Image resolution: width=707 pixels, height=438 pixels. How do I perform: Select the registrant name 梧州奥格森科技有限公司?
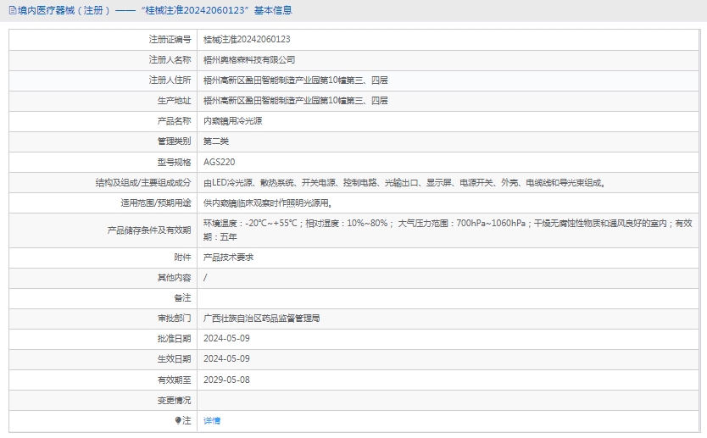tap(249, 59)
